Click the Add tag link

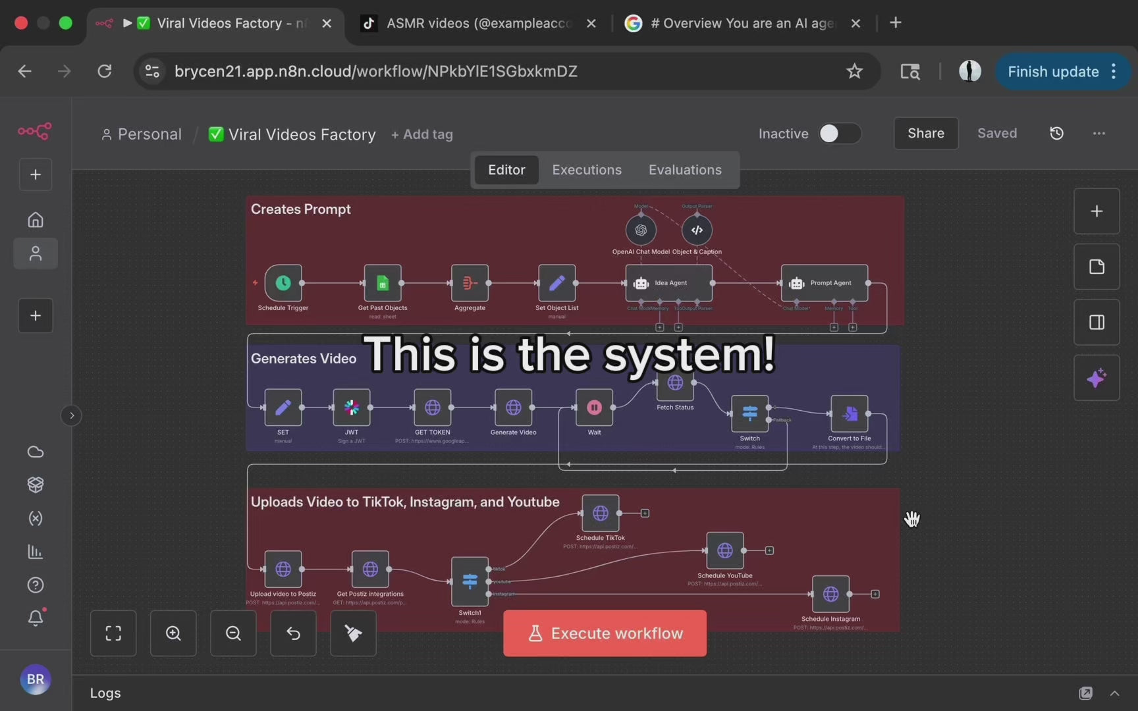[422, 134]
